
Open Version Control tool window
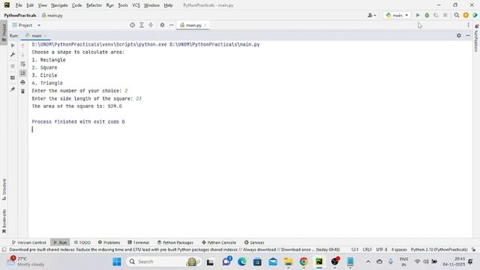[29, 242]
